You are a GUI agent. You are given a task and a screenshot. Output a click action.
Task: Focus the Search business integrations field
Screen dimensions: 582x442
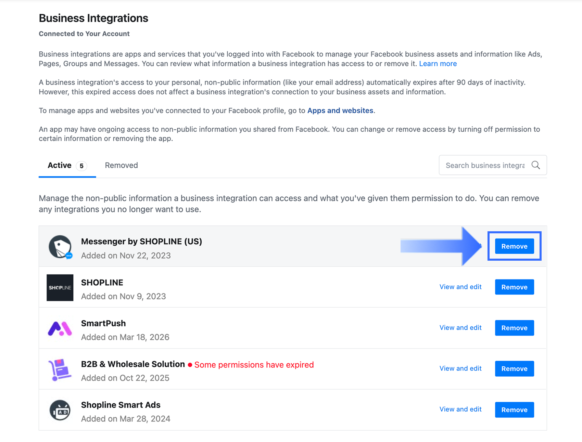[x=493, y=165]
